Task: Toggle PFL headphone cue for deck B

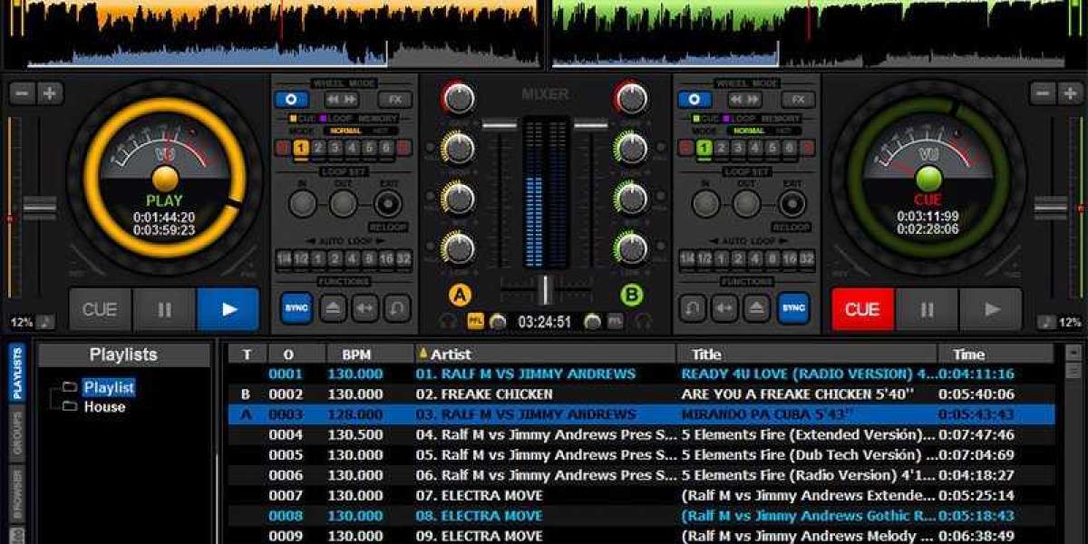Action: (x=615, y=321)
